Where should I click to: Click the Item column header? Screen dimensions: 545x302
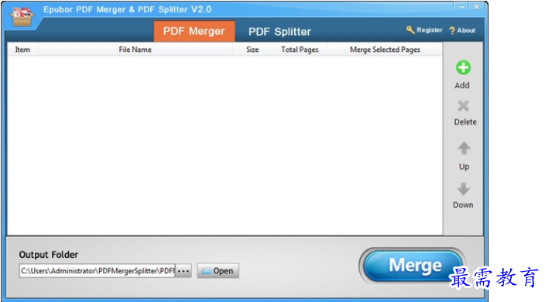click(x=22, y=50)
